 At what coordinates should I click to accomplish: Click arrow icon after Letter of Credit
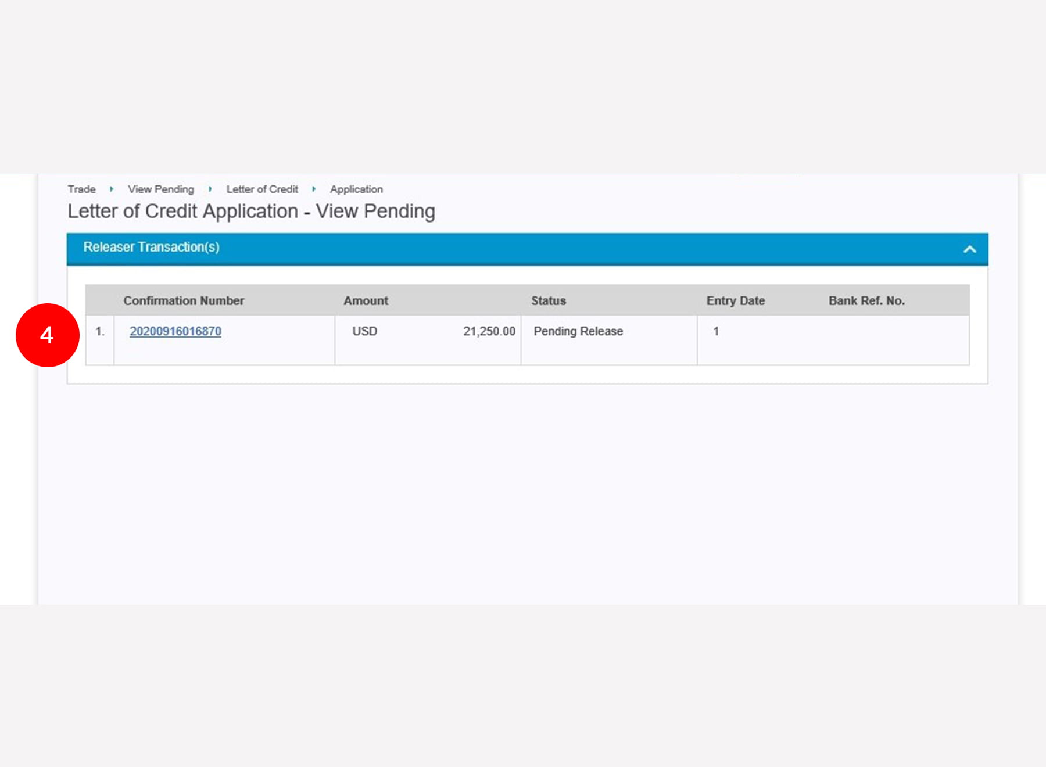click(314, 189)
